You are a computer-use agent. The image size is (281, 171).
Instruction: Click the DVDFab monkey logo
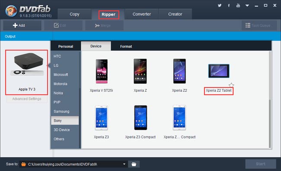(x=11, y=11)
